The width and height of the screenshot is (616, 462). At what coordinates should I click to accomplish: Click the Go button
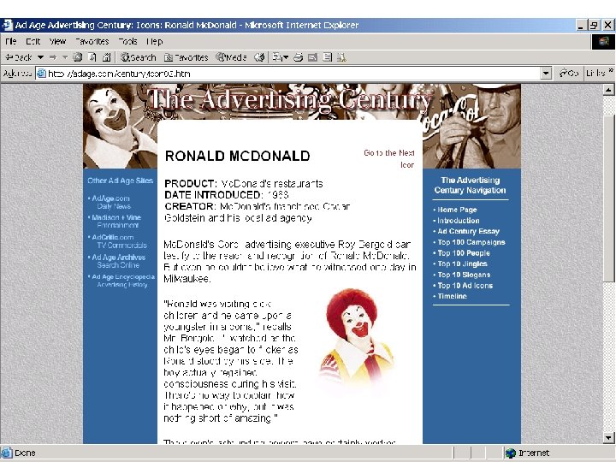[568, 73]
